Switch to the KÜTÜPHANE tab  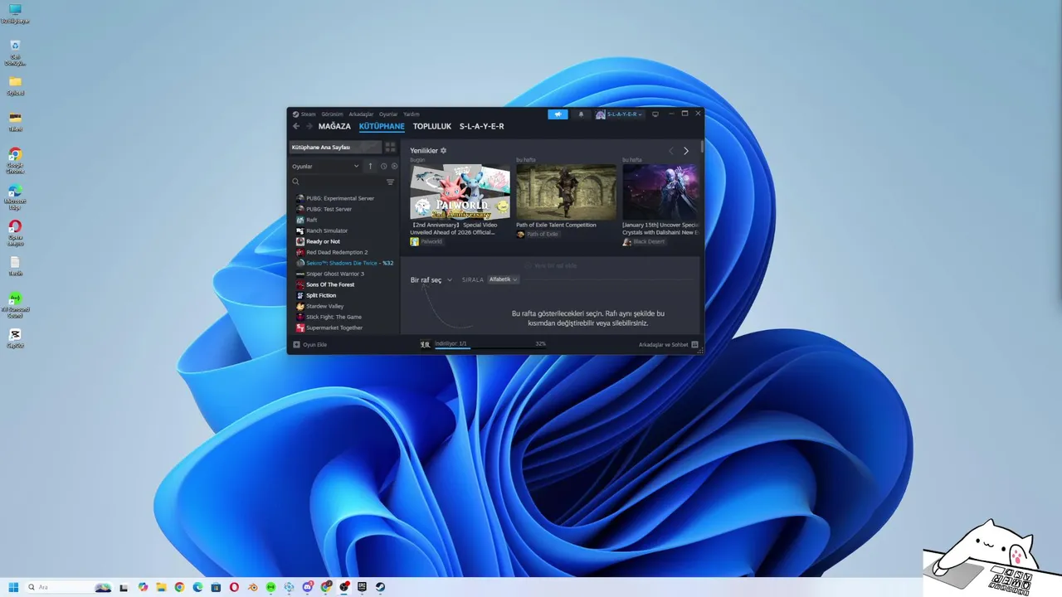382,127
